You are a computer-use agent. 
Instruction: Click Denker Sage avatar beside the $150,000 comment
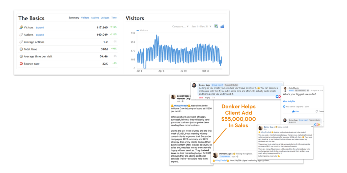tap(285, 120)
